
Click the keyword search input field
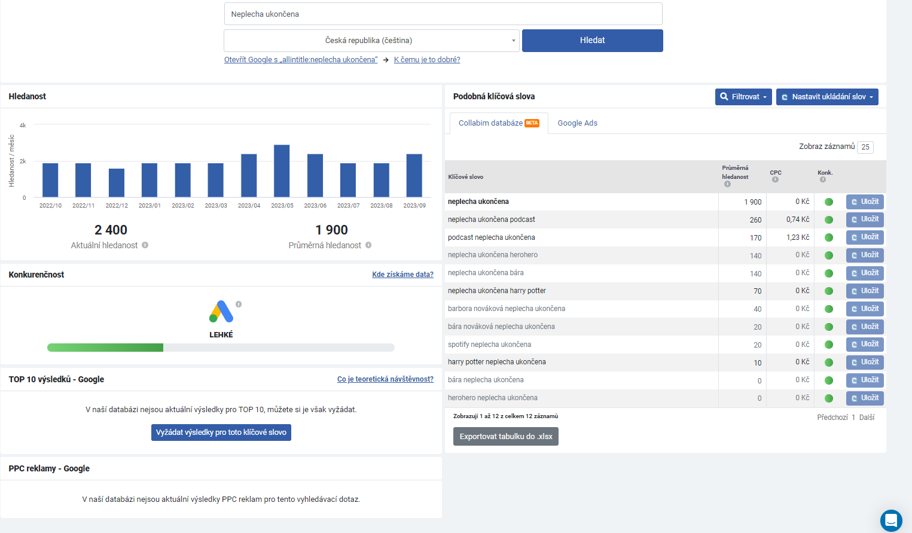pos(443,14)
